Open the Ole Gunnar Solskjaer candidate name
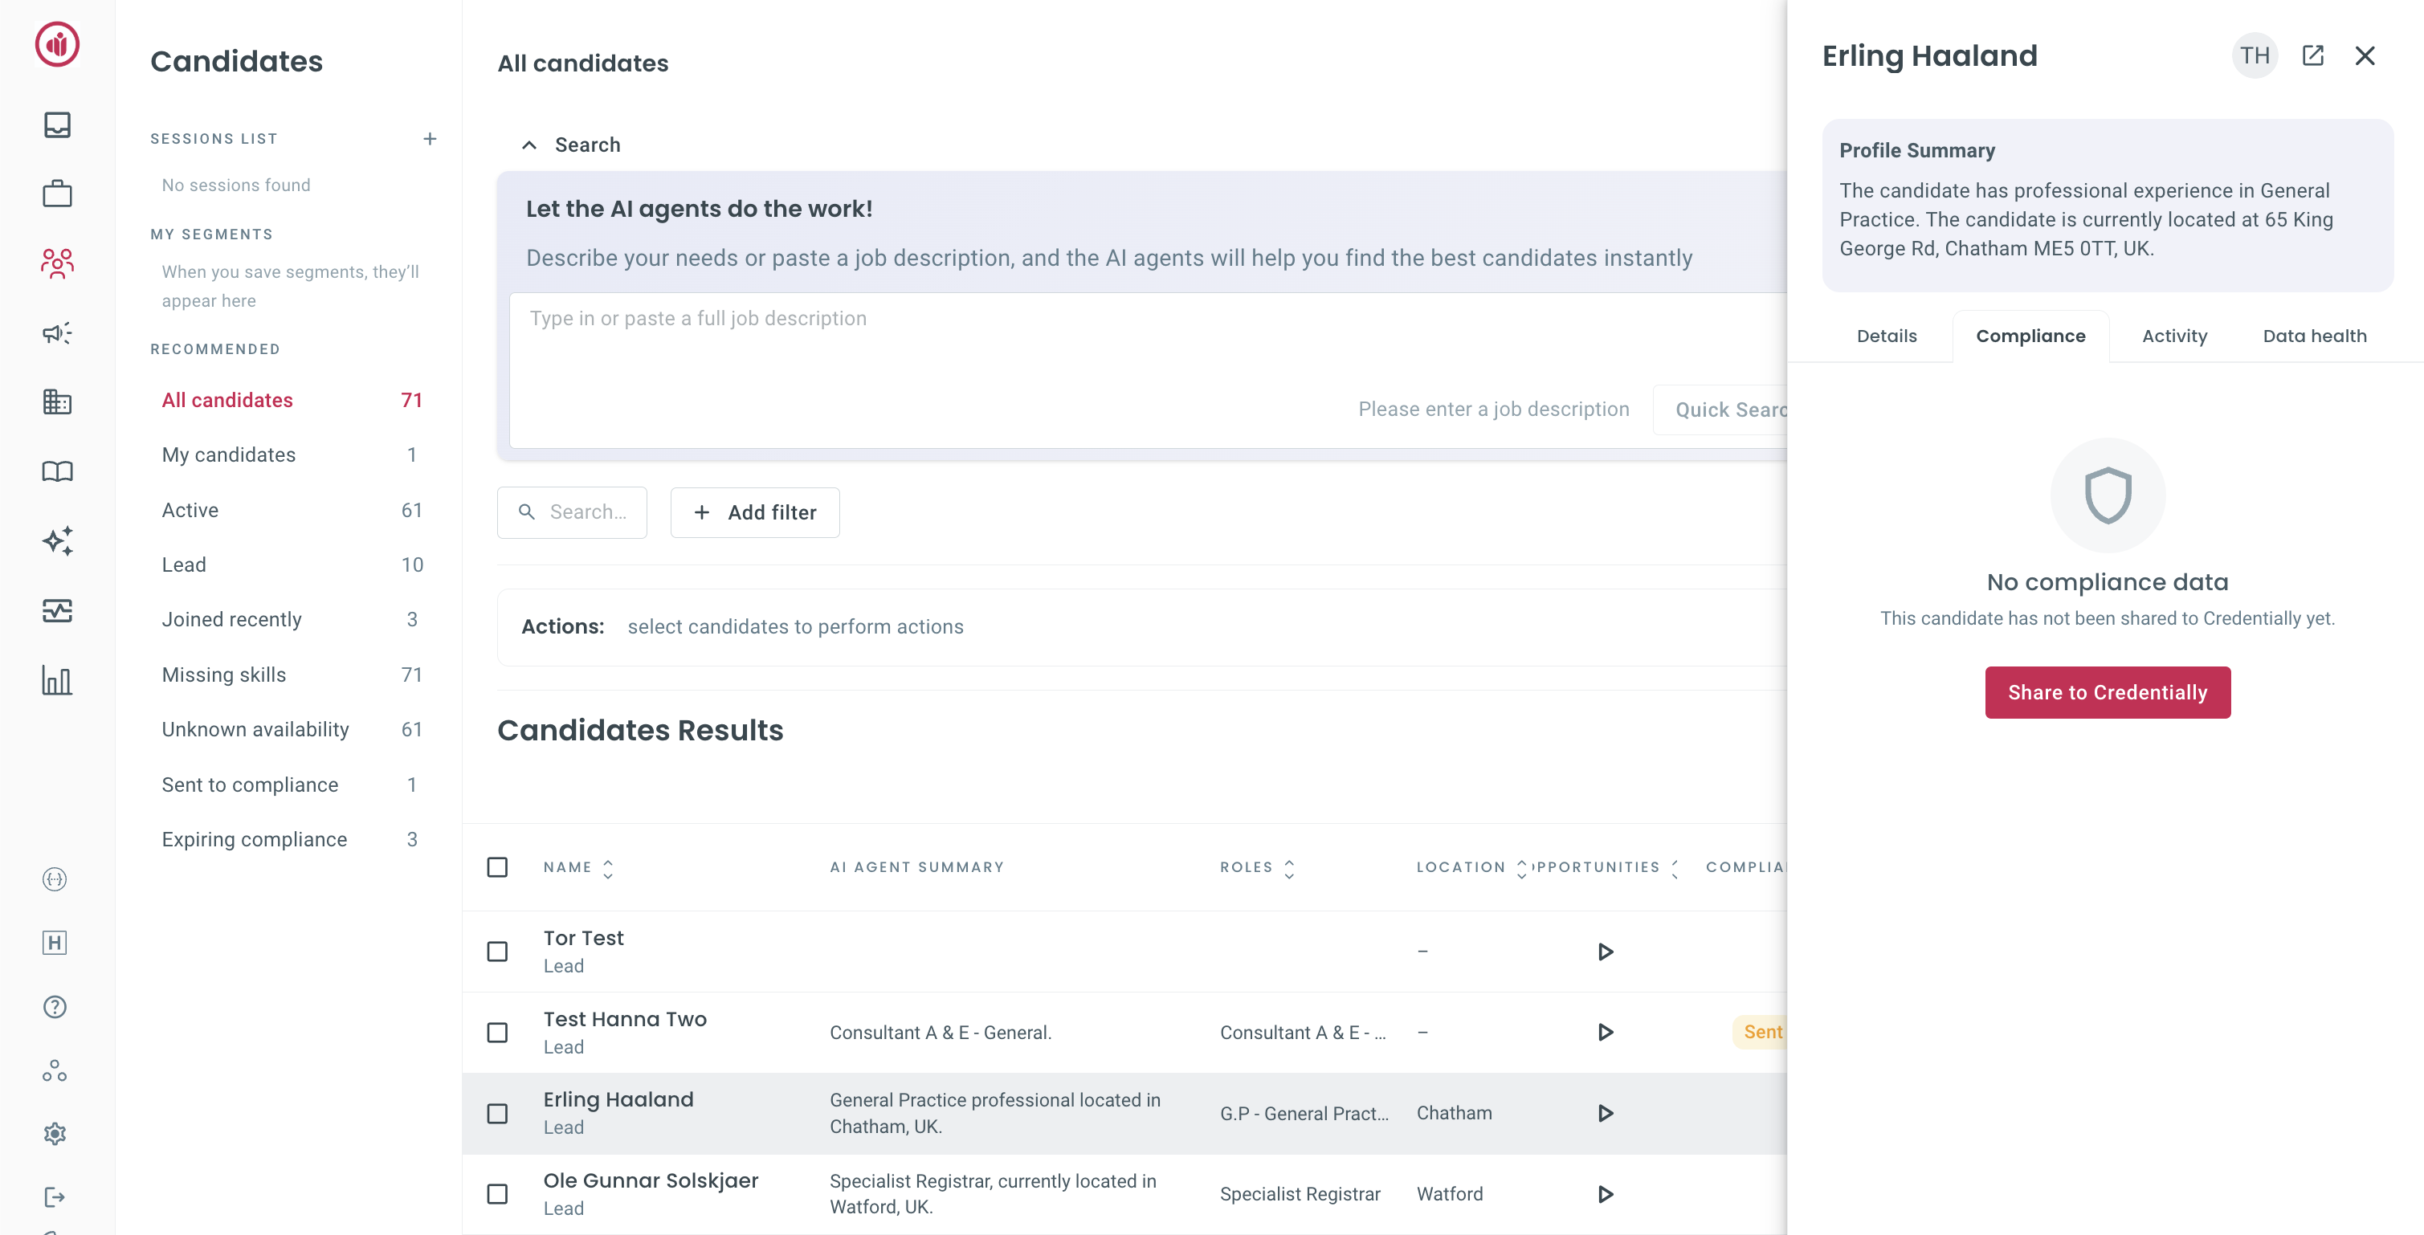The image size is (2424, 1235). click(x=651, y=1181)
